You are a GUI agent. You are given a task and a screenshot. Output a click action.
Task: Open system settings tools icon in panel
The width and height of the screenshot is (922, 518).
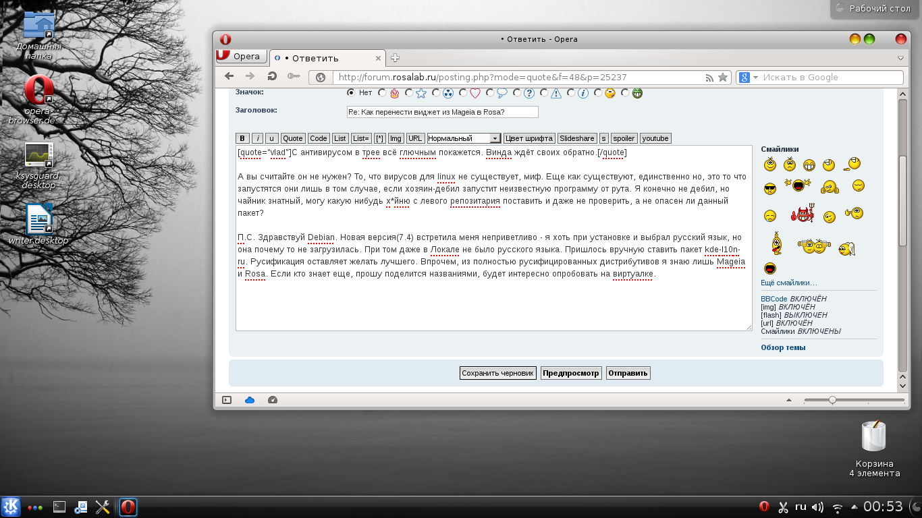coord(103,507)
